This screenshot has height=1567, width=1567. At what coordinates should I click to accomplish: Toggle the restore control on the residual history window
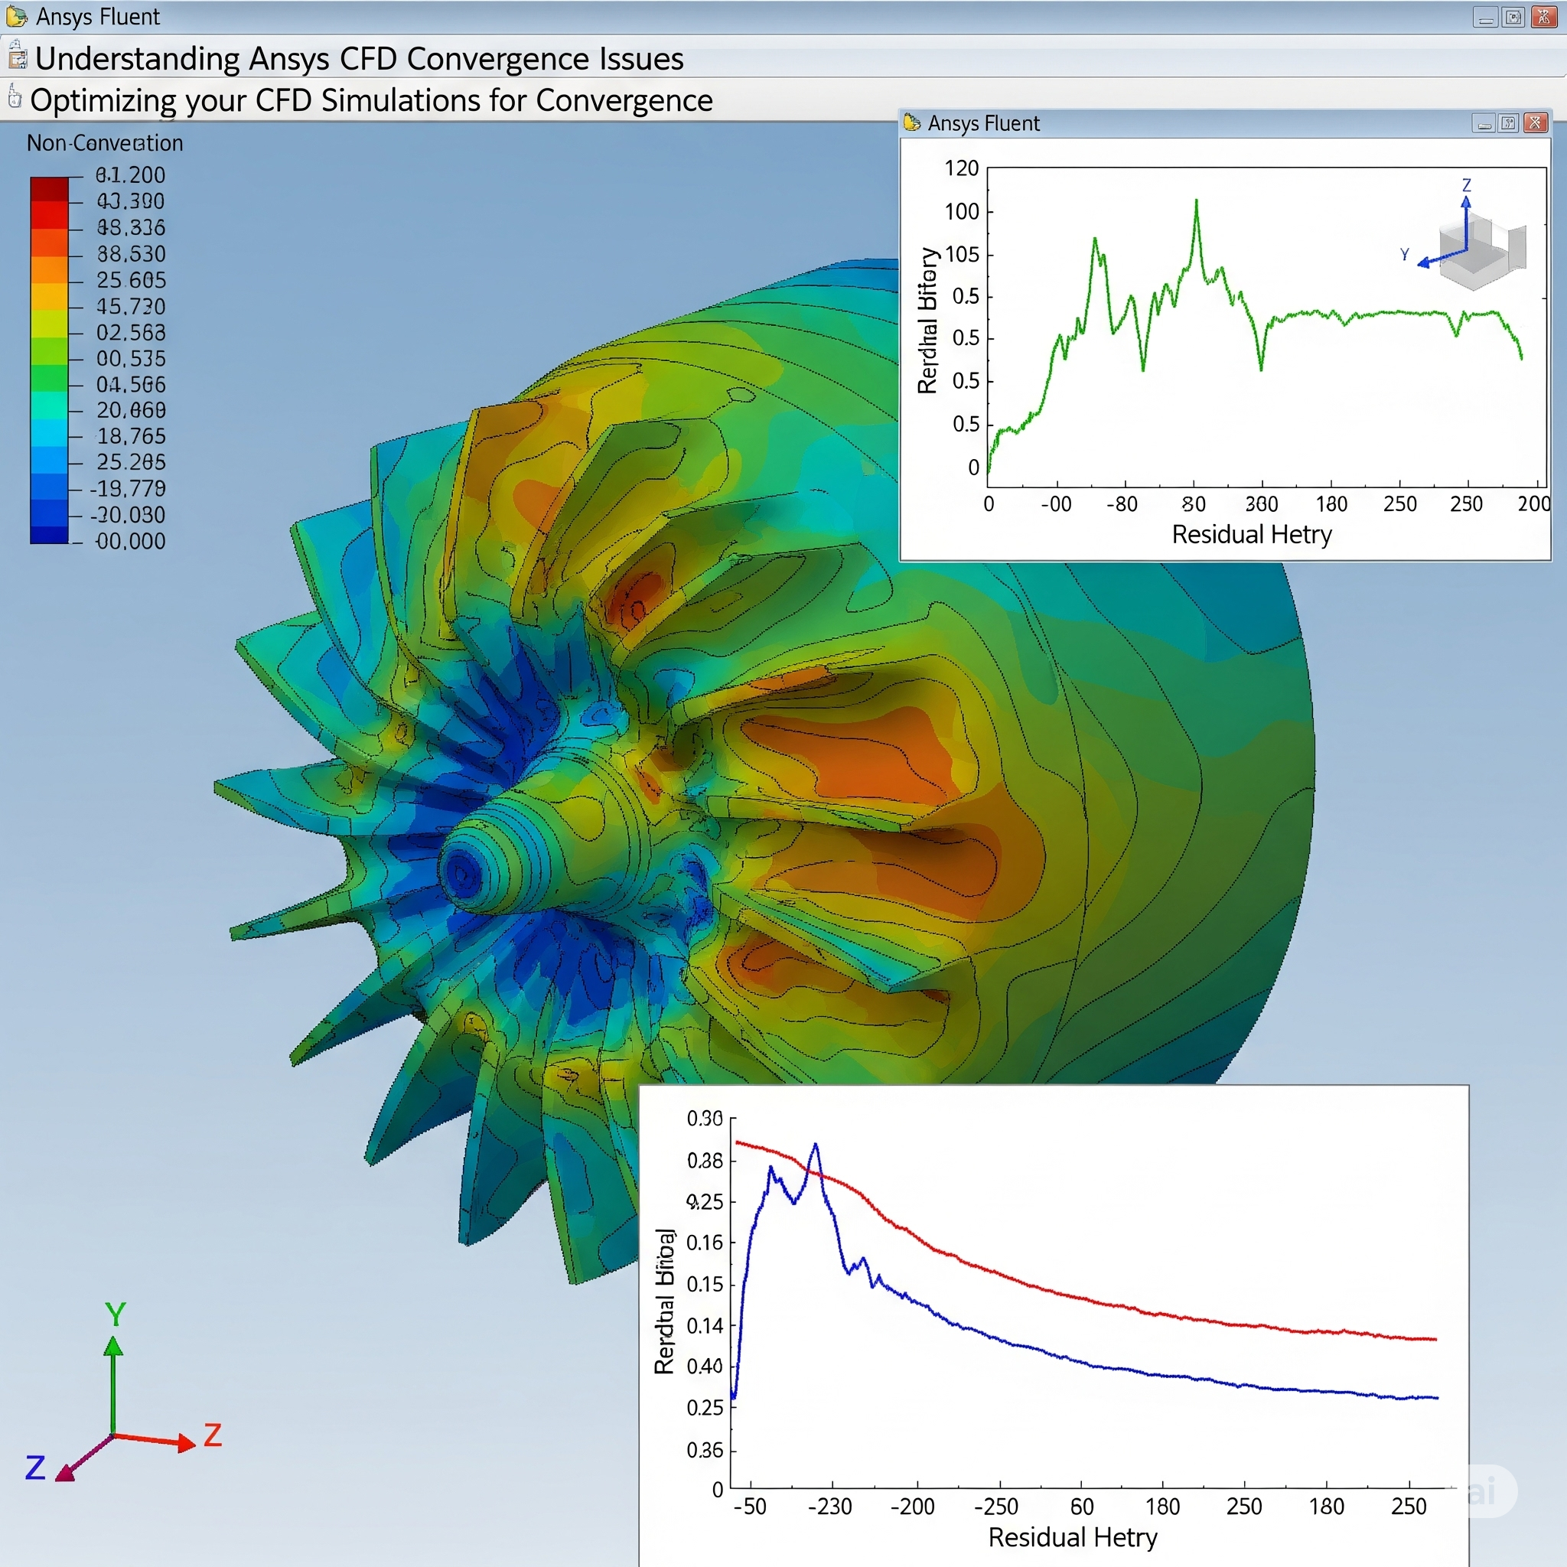(1510, 124)
